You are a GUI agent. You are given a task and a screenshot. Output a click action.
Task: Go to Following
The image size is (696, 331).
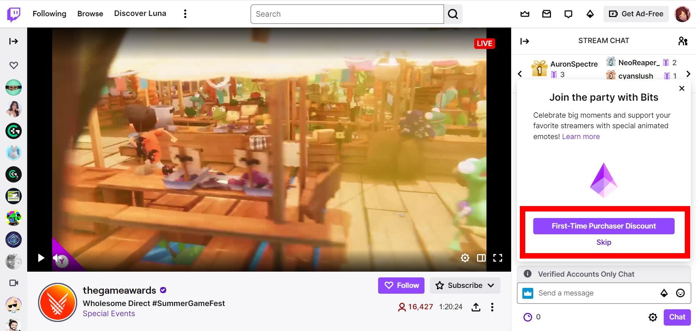49,13
